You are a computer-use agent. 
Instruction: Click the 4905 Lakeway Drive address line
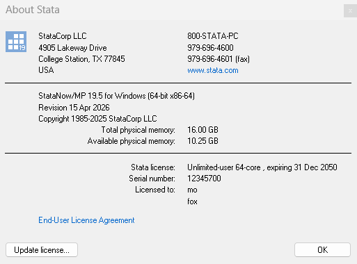coord(72,48)
